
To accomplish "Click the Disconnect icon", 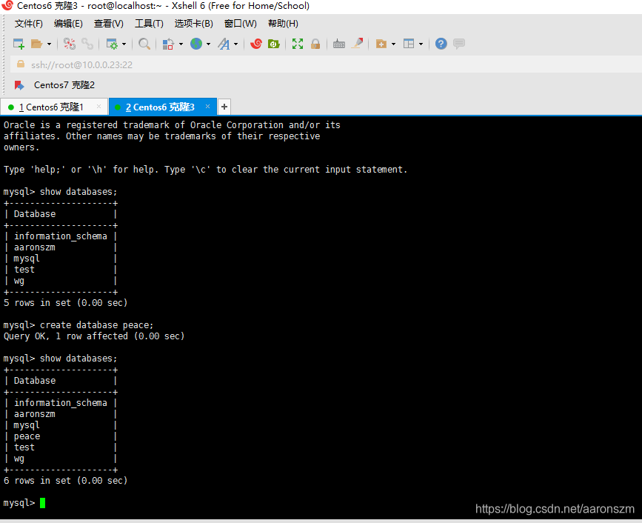I will point(70,44).
